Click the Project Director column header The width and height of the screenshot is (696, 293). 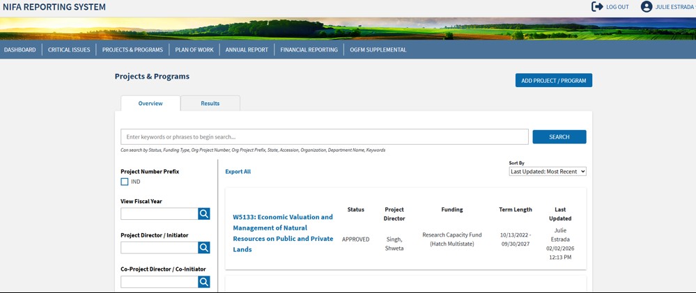coord(394,214)
